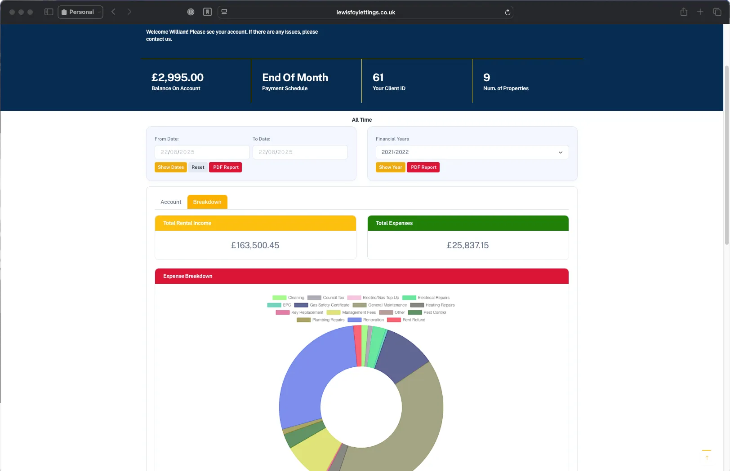Switch to the Account tab
Image resolution: width=730 pixels, height=471 pixels.
coord(170,202)
